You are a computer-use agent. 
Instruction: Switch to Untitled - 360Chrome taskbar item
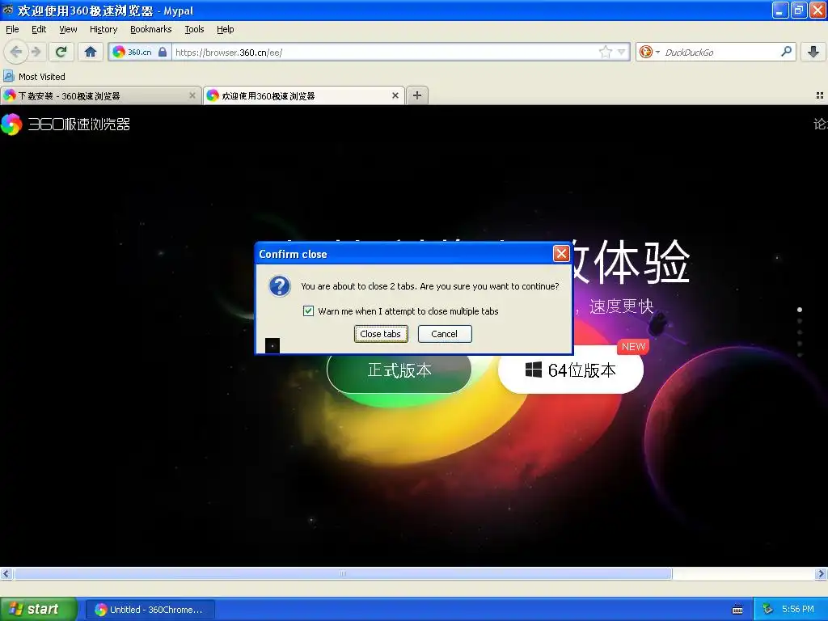coord(150,610)
